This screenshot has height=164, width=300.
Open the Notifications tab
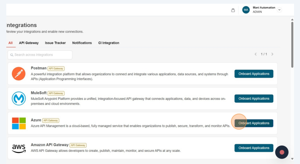click(82, 43)
